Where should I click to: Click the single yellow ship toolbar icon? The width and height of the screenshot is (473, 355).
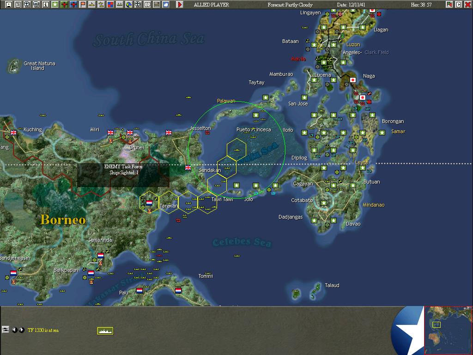click(x=92, y=5)
